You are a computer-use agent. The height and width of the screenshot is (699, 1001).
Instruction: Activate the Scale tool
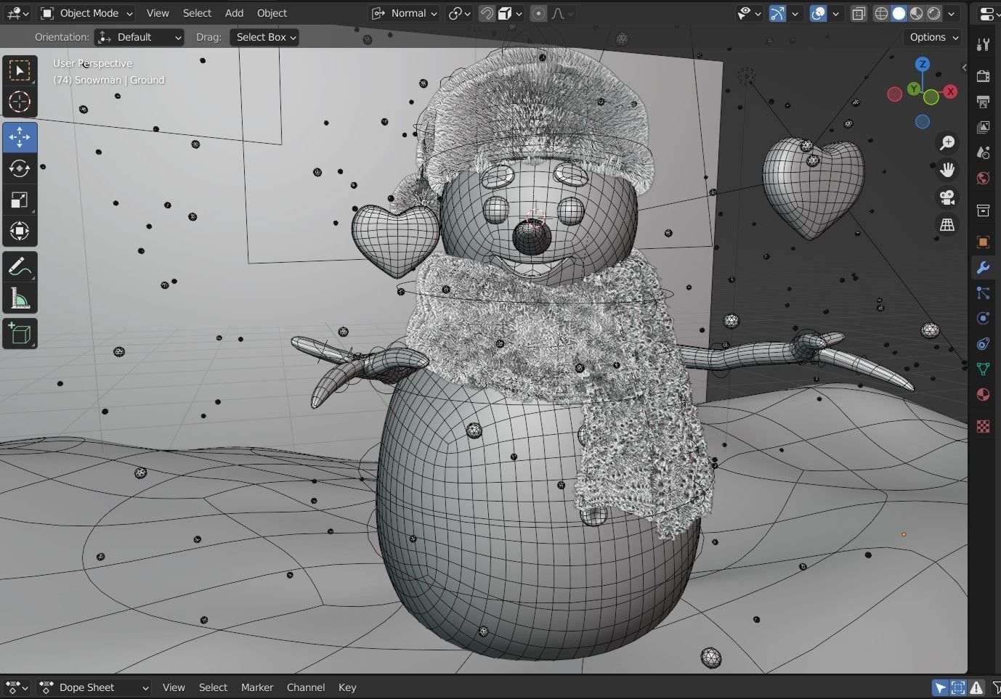(20, 200)
